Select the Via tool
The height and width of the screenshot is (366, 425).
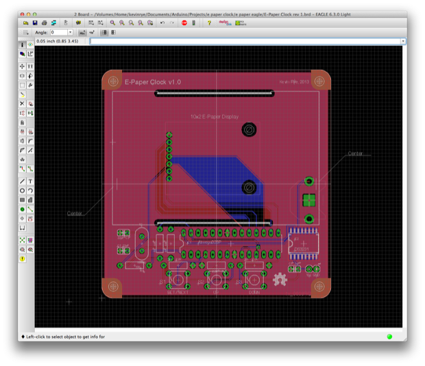pos(22,209)
